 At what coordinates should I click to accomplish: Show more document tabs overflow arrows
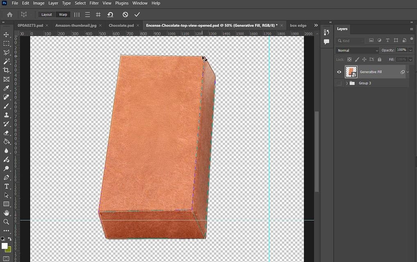[x=316, y=25]
